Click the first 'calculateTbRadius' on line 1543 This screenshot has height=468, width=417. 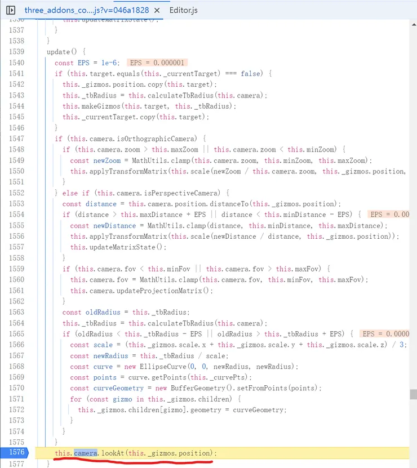tap(180, 95)
